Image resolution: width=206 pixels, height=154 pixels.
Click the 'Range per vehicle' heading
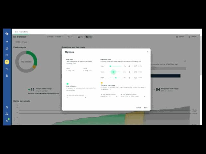[22, 101]
